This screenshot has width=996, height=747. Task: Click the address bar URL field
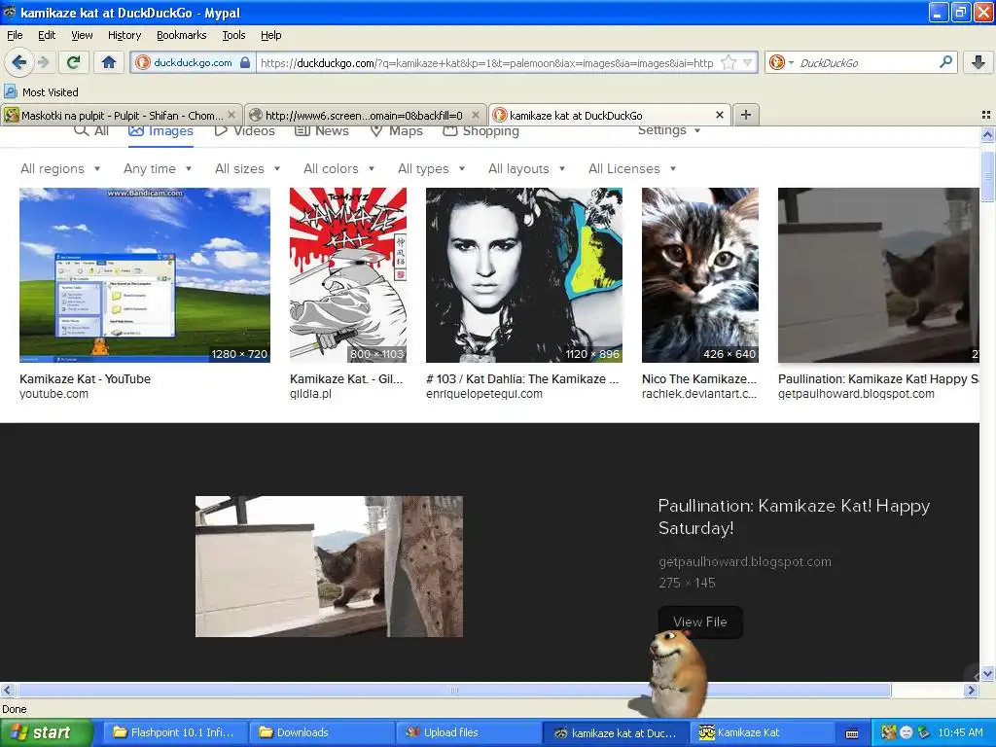(x=486, y=62)
